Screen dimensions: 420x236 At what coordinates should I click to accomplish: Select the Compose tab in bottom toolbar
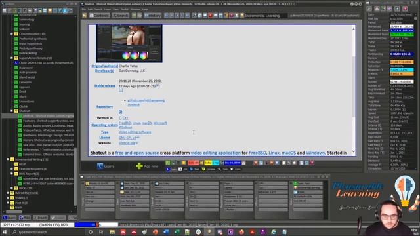click(209, 169)
